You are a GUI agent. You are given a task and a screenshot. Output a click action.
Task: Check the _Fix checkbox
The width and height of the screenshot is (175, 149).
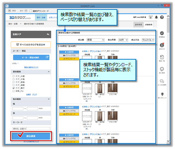[14, 91]
